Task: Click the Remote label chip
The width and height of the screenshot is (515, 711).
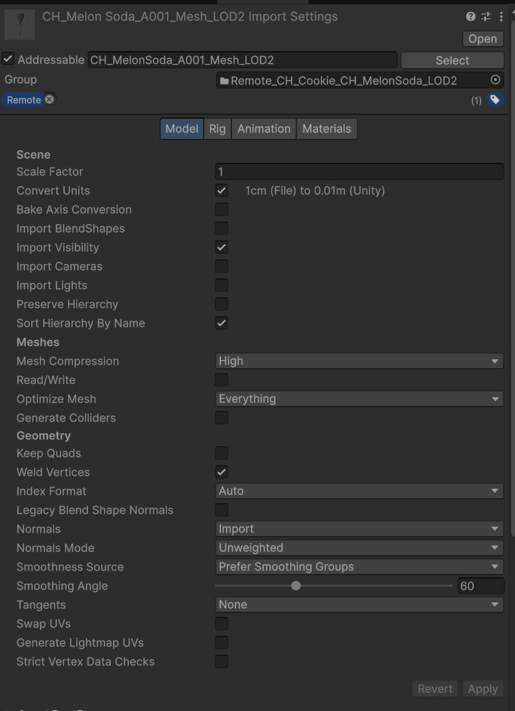Action: pos(23,100)
